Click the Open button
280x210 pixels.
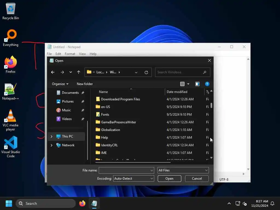(x=170, y=179)
